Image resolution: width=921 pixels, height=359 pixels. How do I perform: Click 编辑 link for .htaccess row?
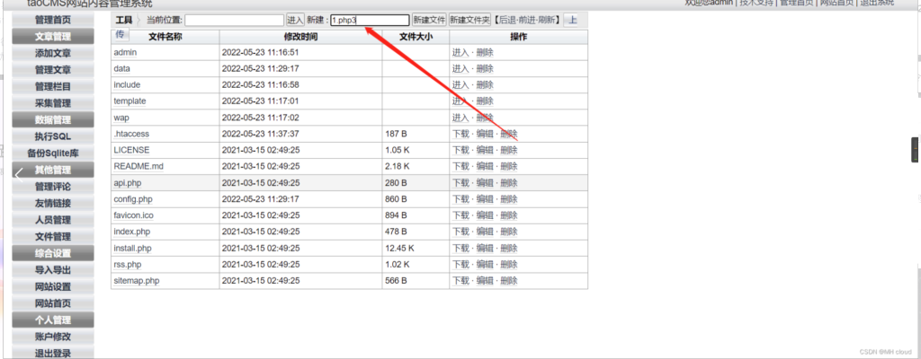pyautogui.click(x=485, y=134)
